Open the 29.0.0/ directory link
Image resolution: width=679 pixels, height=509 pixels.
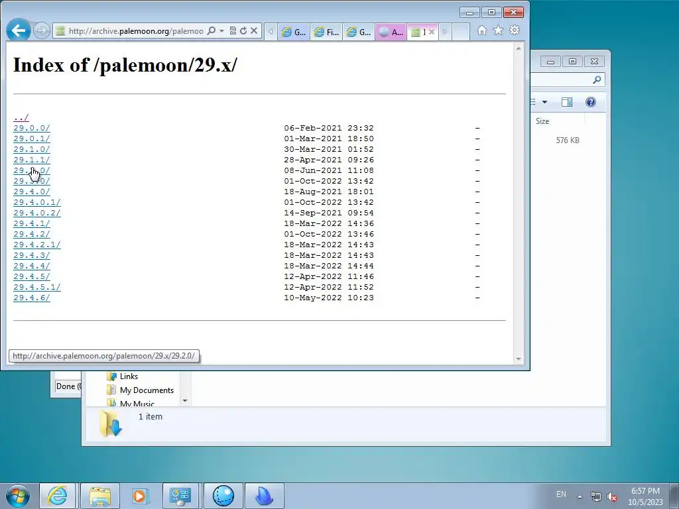pos(32,128)
